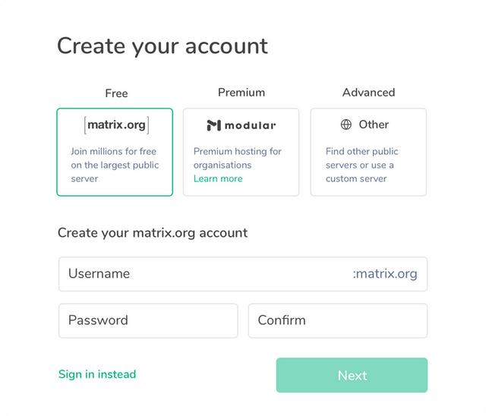Click the matrix.org logo in the Free card

click(116, 124)
